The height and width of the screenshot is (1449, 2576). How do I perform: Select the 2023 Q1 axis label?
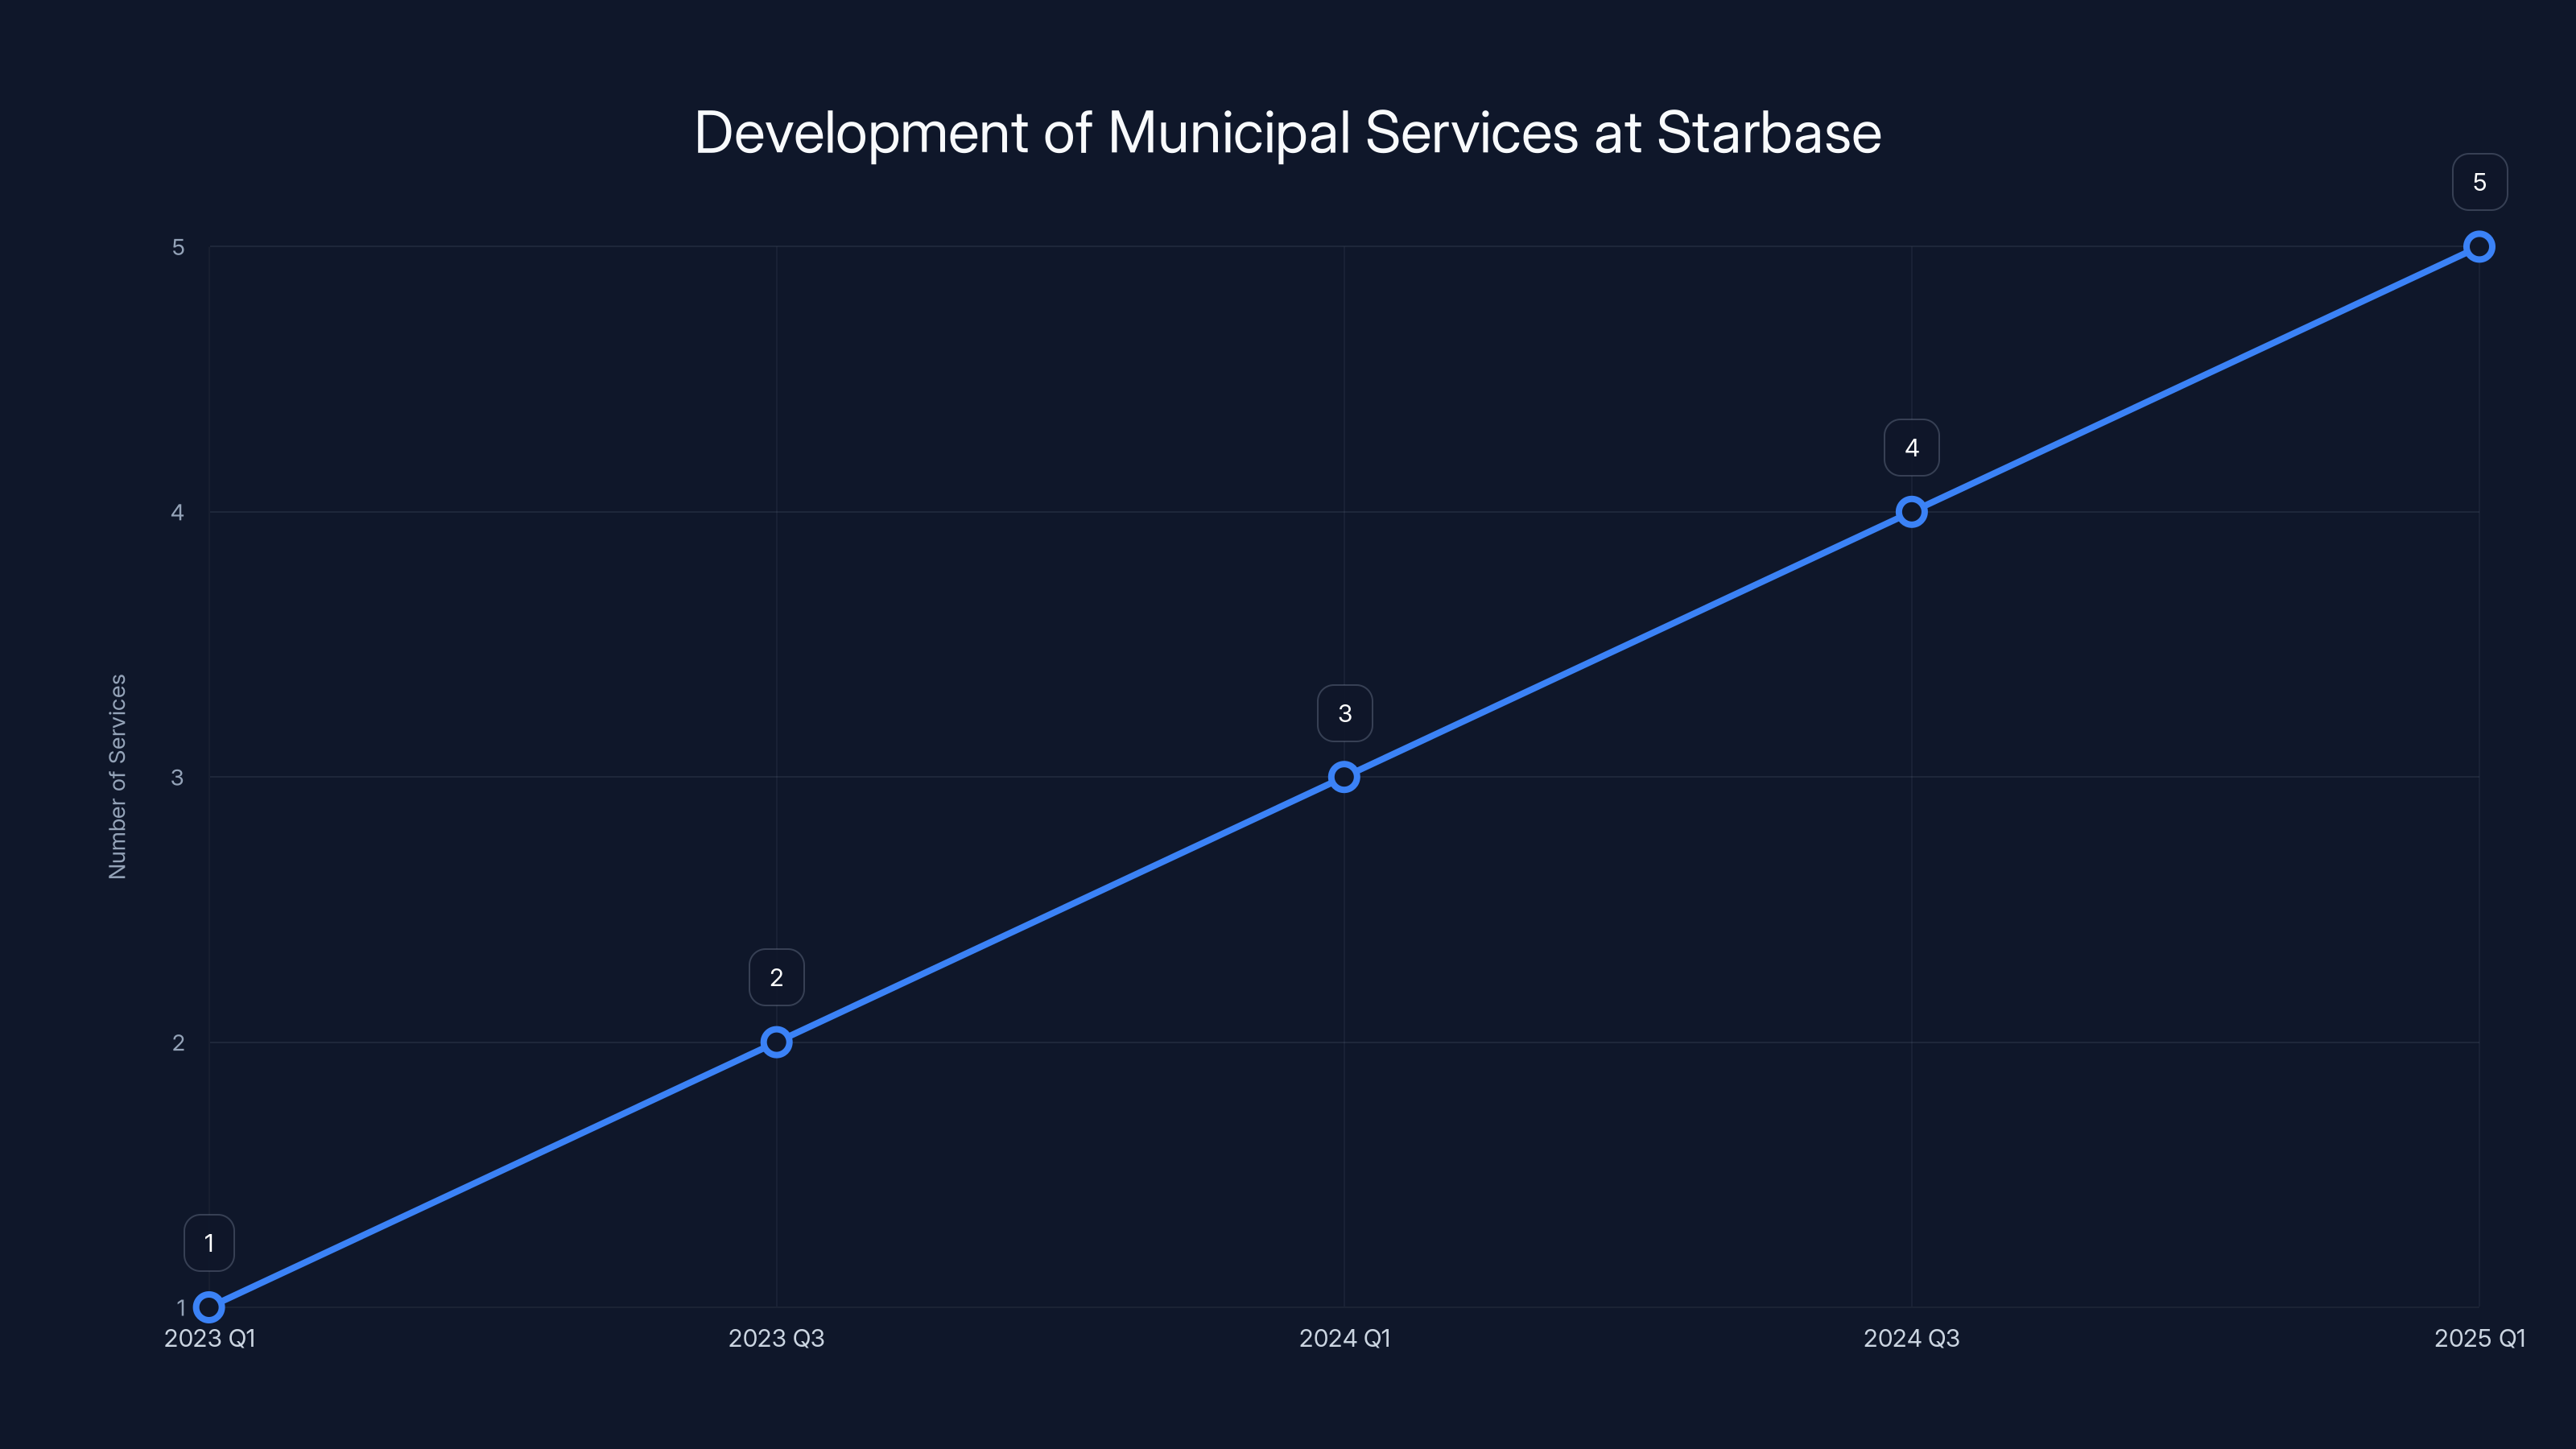coord(209,1339)
